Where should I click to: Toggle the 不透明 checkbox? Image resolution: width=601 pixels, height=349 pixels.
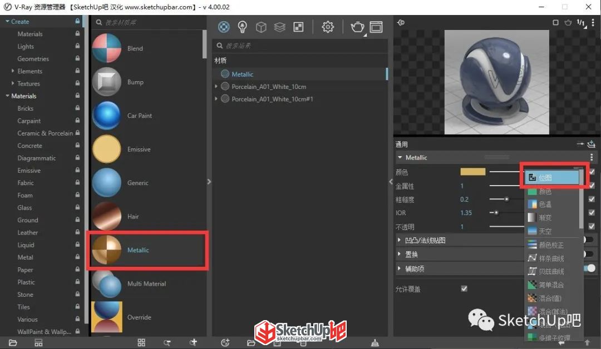tap(592, 226)
